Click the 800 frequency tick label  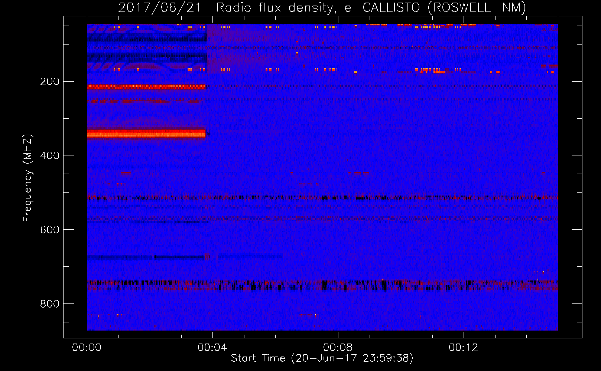pyautogui.click(x=50, y=304)
